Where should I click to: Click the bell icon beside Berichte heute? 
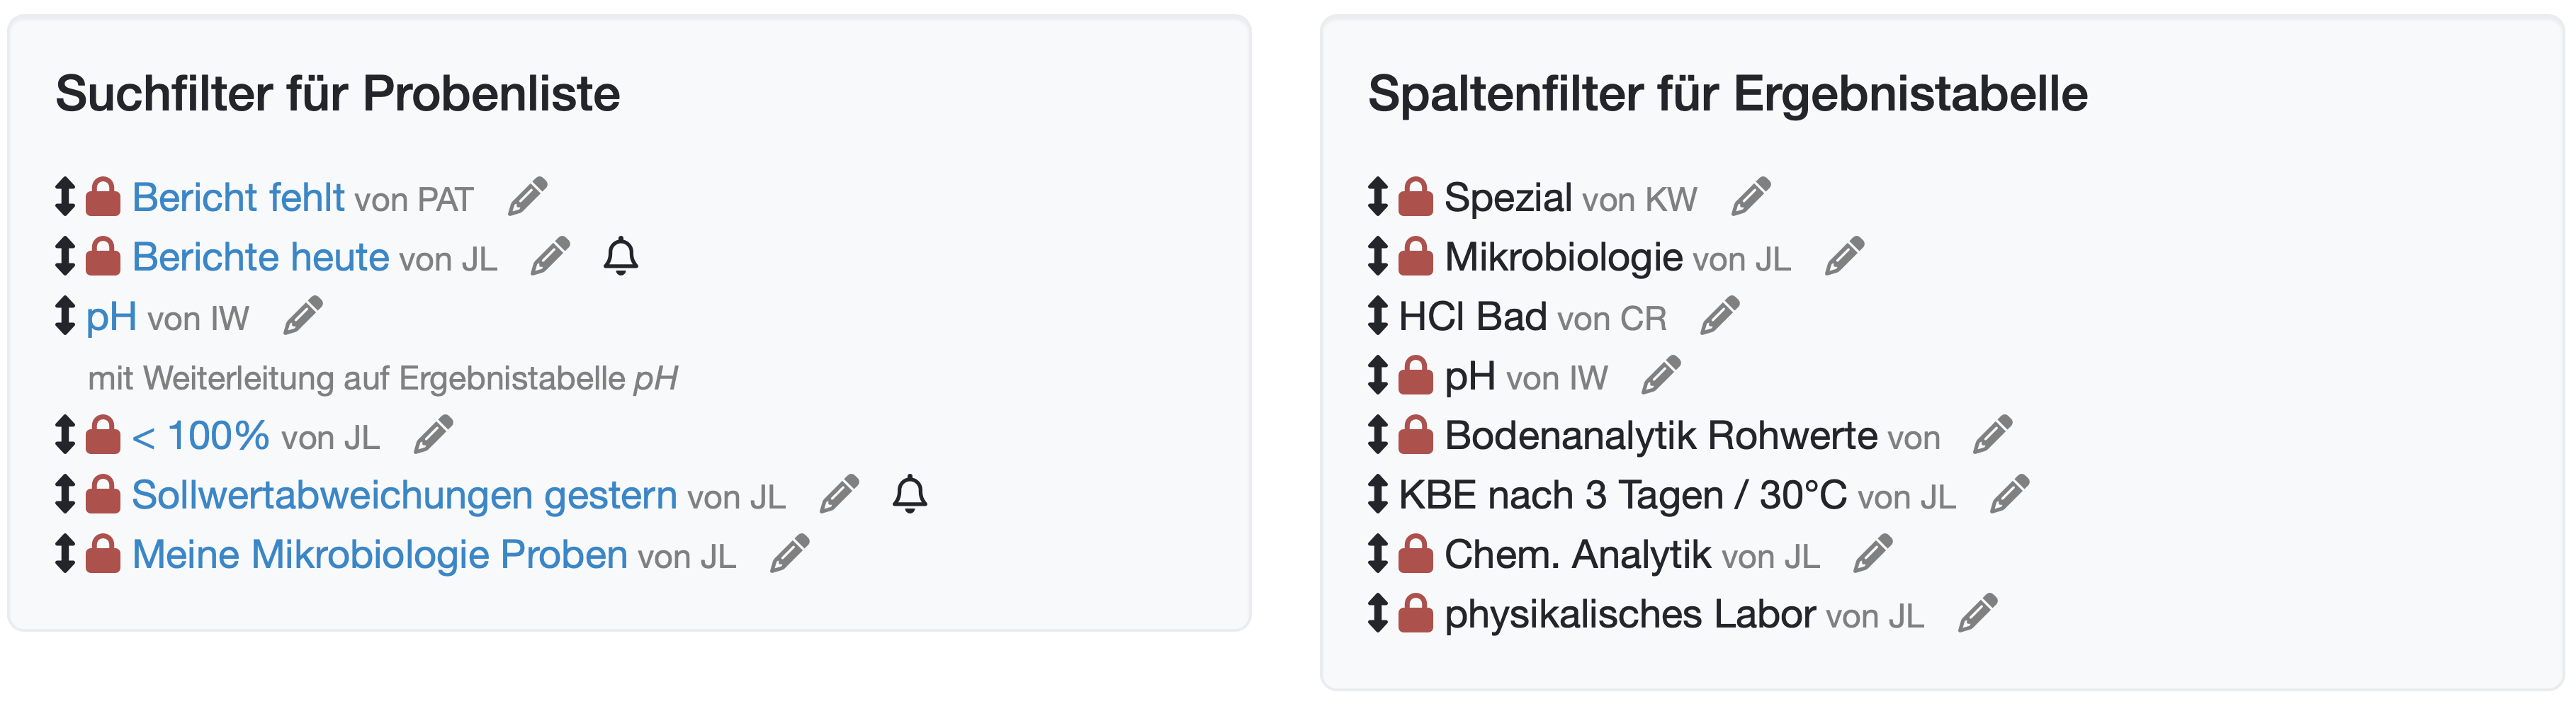[x=621, y=256]
